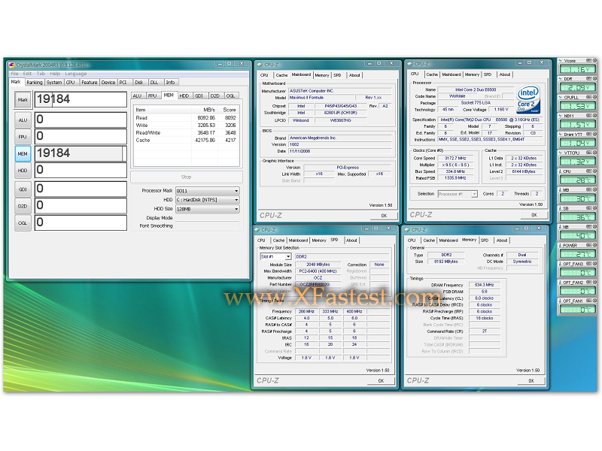Click the OGL benchmark button
Viewport: 602px width, 451px height.
(x=23, y=222)
